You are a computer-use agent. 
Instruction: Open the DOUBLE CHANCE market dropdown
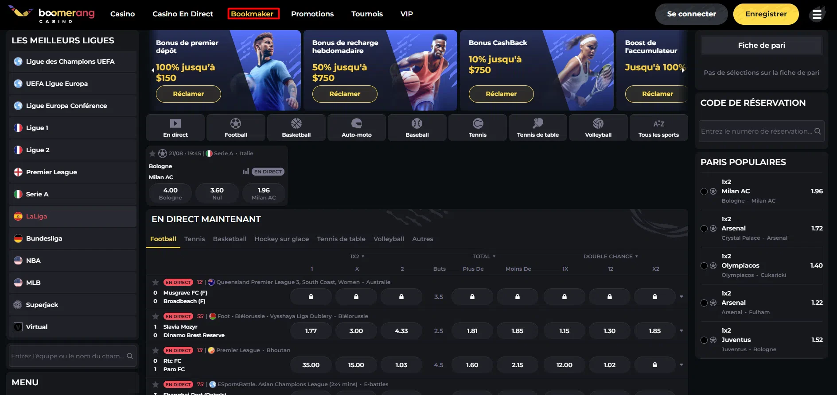tap(611, 257)
